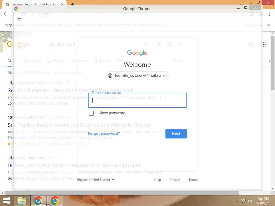Click the back arrow in the background browser
This screenshot has height=206, width=275.
(6, 14)
